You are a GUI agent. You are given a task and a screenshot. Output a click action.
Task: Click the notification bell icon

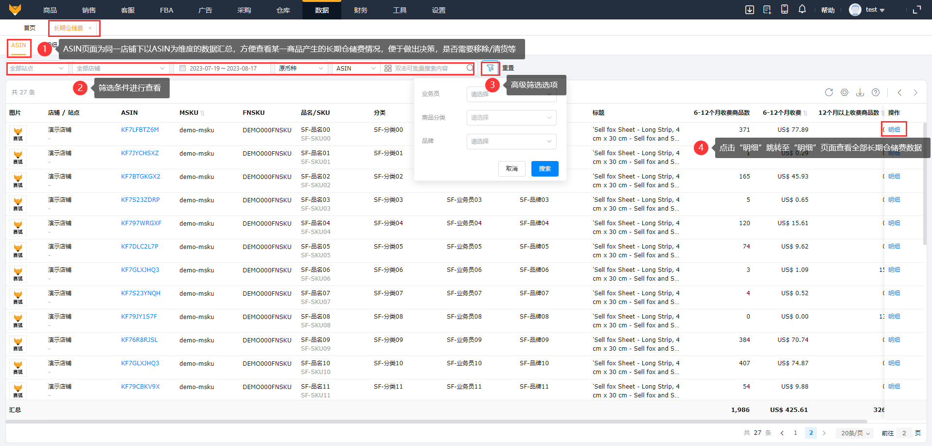click(x=802, y=9)
